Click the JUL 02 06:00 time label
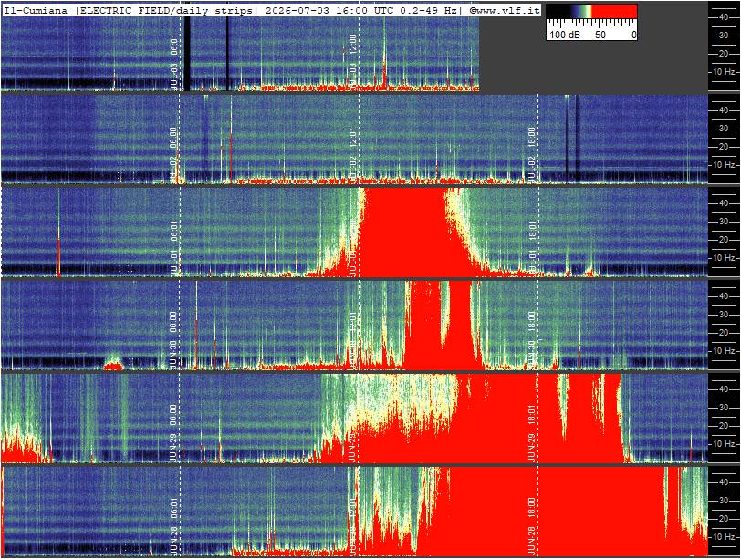This screenshot has width=741, height=559. coord(173,155)
